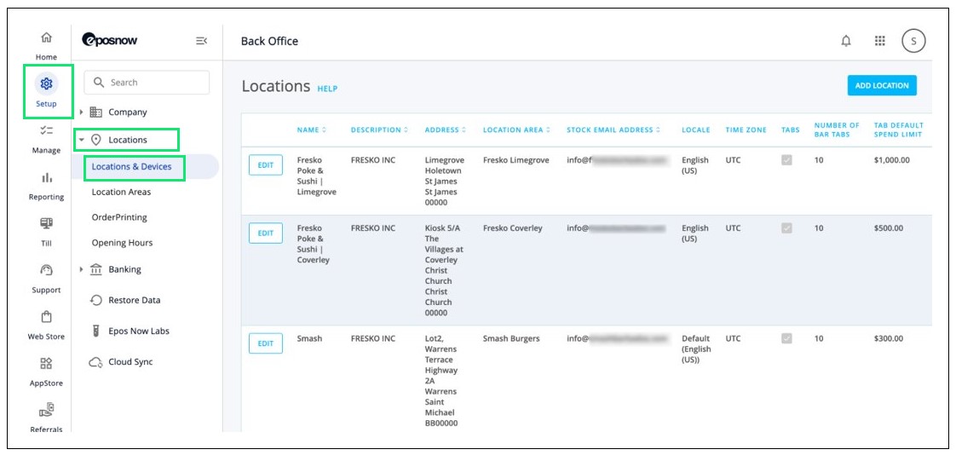Click the Company building icon
956x461 pixels.
95,112
